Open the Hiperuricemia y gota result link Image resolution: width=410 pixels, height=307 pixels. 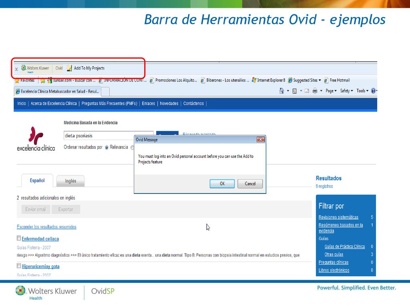(40, 267)
